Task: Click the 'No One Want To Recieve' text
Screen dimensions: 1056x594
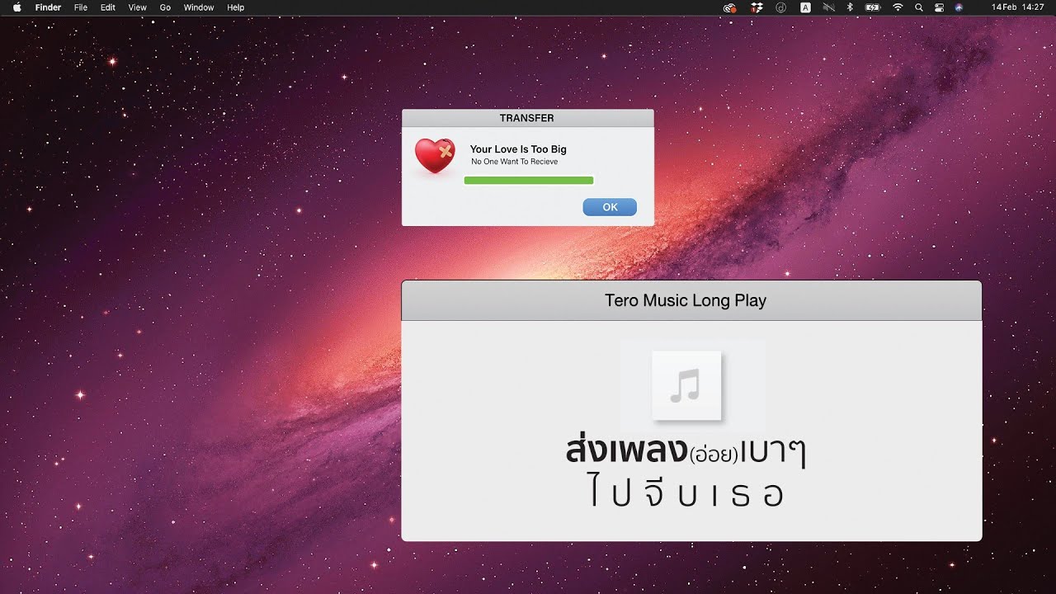Action: pos(514,162)
